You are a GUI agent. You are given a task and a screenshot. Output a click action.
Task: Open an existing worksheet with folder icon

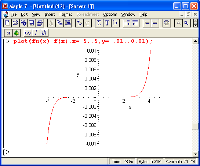15,23
